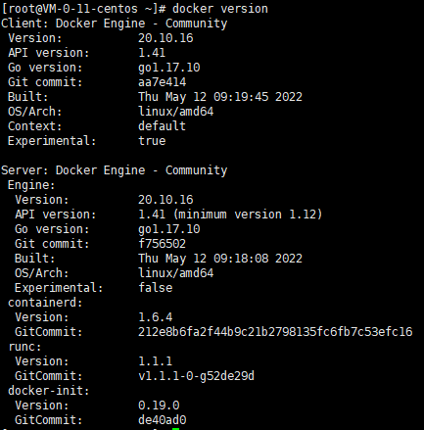Click the client Go version go1.17.10
424x430 pixels.
(168, 68)
